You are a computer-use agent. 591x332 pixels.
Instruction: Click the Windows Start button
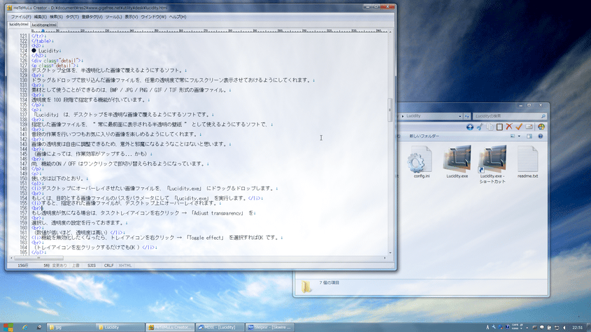pyautogui.click(x=8, y=327)
